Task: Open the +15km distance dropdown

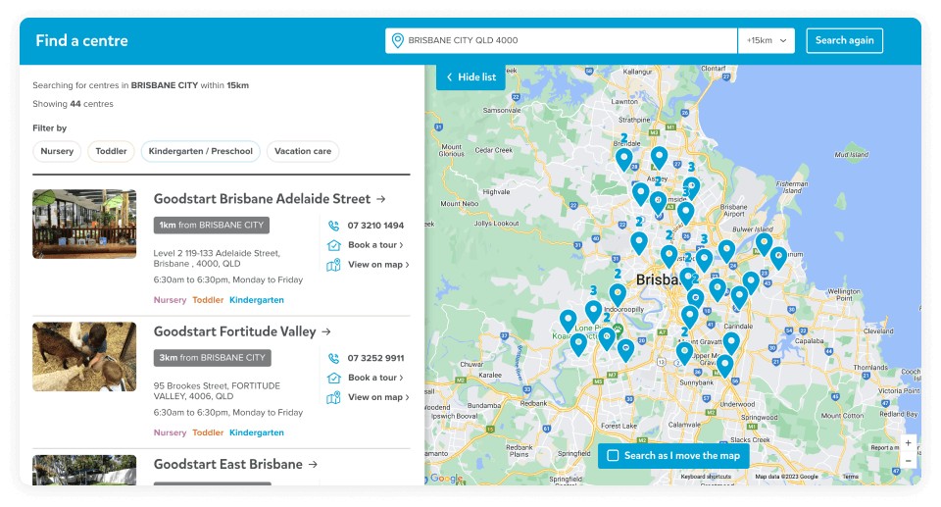Action: [x=766, y=41]
